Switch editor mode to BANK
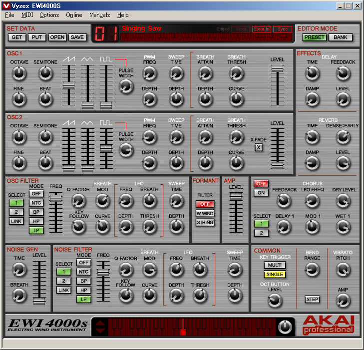Image resolution: width=364 pixels, height=350 pixels. click(341, 37)
